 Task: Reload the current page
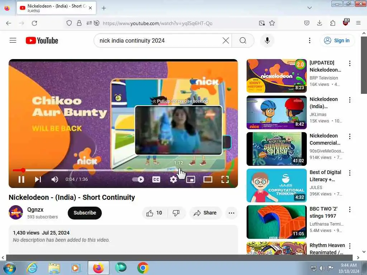point(34,23)
